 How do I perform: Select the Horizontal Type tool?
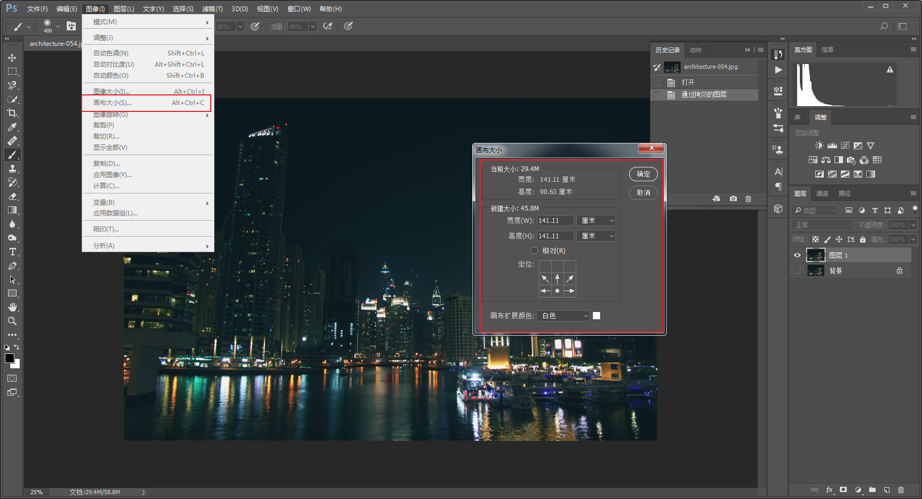[12, 252]
